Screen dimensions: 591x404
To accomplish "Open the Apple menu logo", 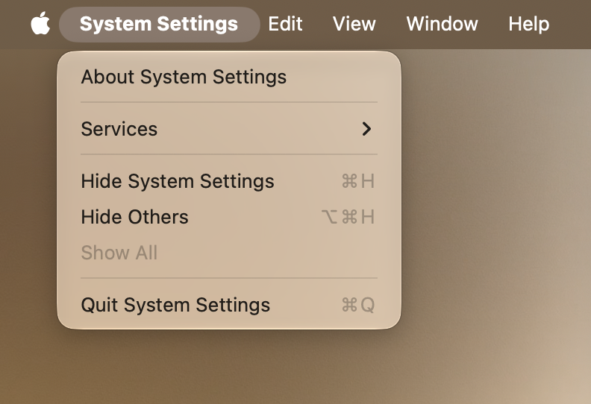I will [40, 24].
